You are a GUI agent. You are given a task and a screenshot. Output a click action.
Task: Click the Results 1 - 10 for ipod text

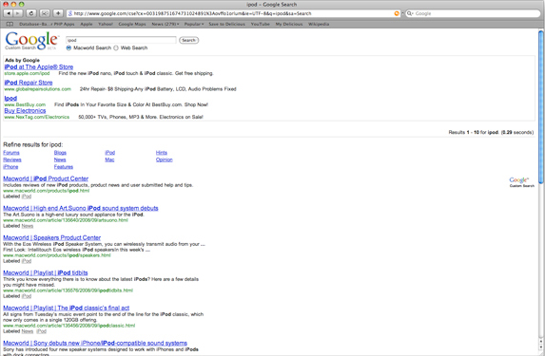pos(491,132)
